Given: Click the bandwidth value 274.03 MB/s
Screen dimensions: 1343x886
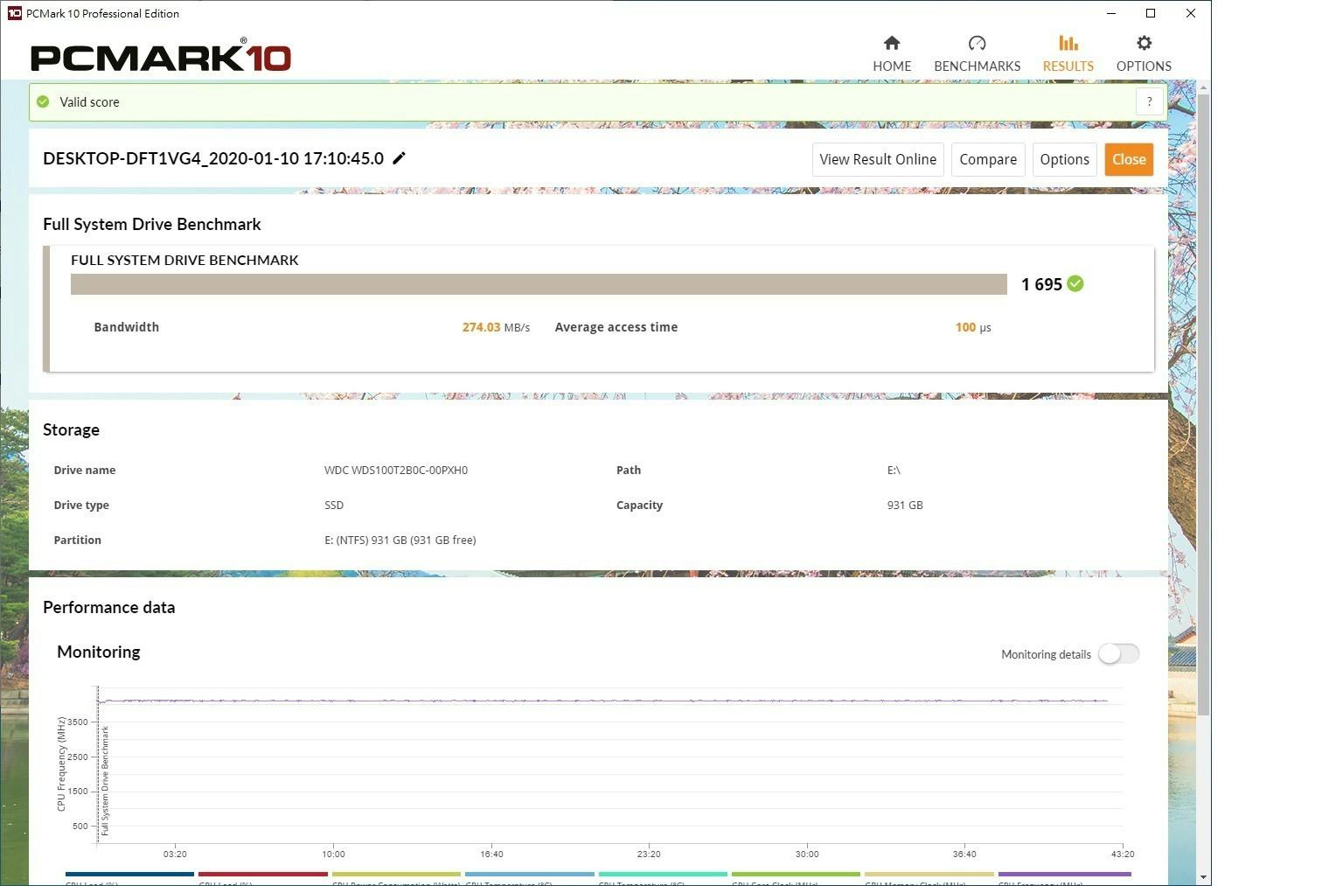Looking at the screenshot, I should click(496, 327).
